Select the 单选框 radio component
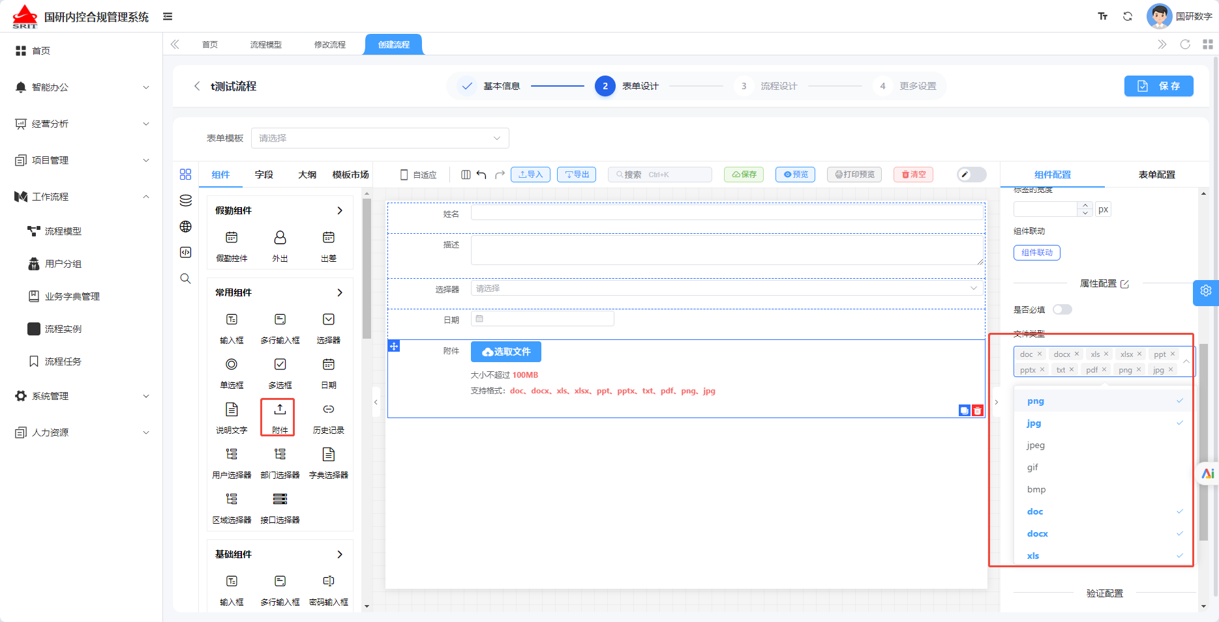Image resolution: width=1219 pixels, height=622 pixels. [232, 373]
